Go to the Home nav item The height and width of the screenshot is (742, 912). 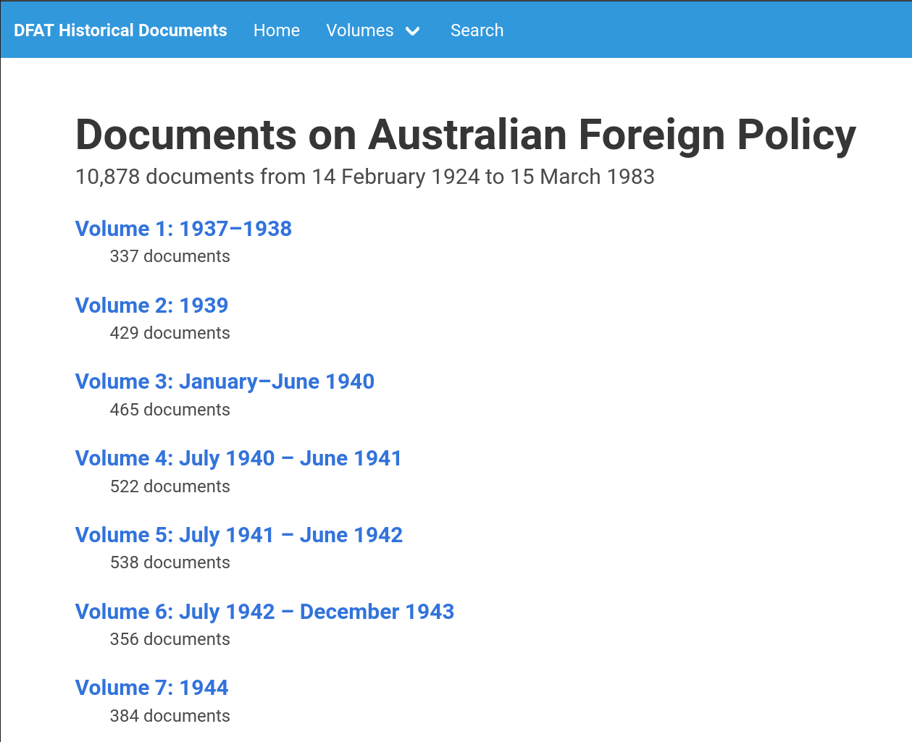(x=277, y=30)
